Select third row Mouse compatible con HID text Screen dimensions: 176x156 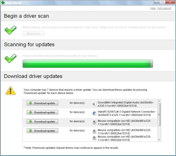coord(124,123)
